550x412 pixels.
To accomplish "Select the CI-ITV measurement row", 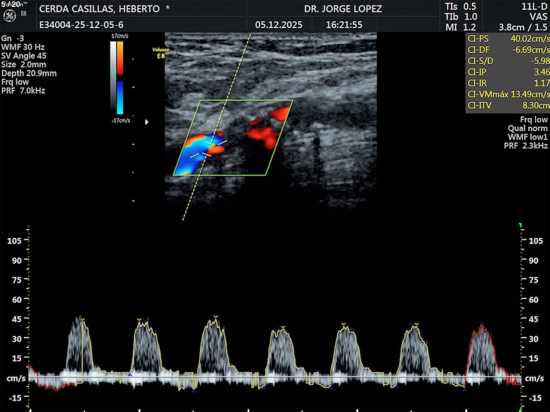I will tap(507, 105).
